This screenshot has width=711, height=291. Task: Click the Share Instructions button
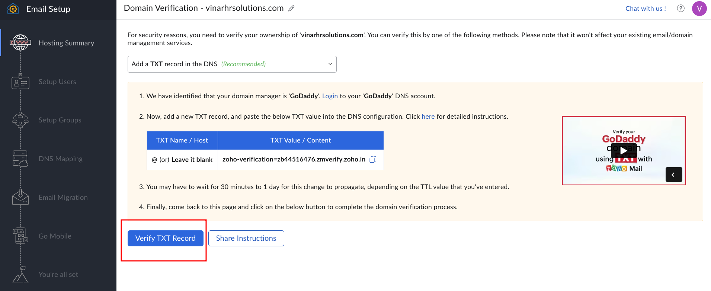(x=246, y=238)
